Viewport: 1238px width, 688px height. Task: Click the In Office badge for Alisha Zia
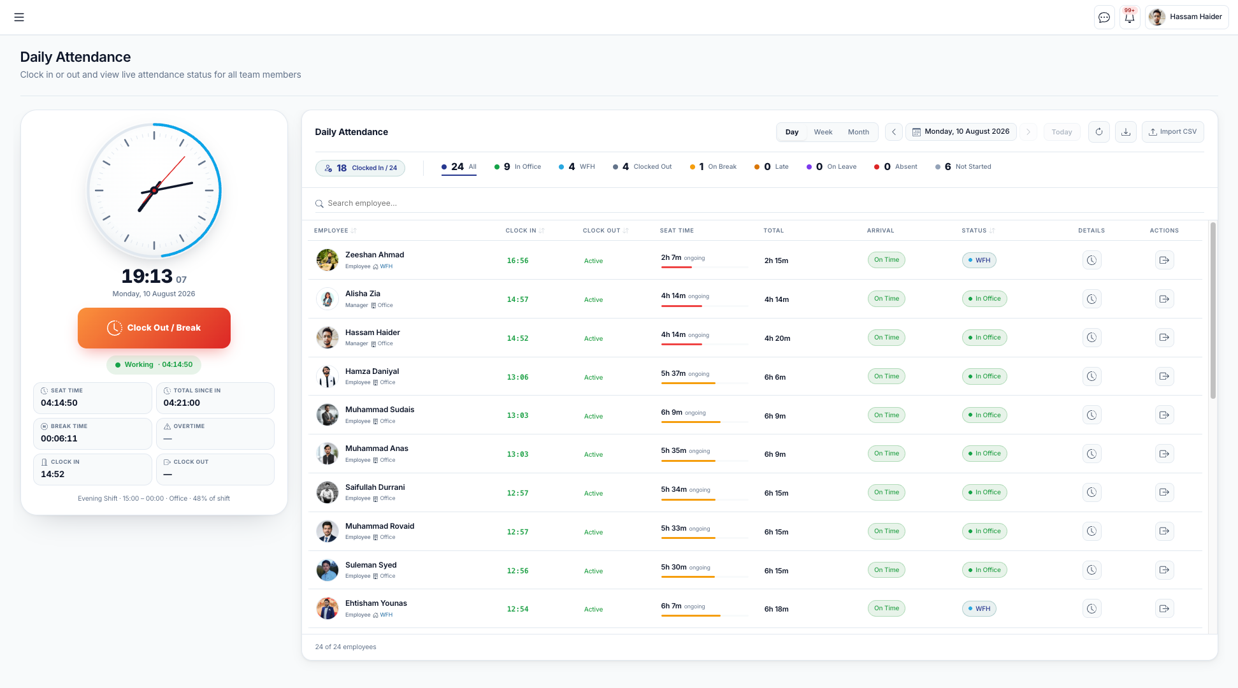984,299
